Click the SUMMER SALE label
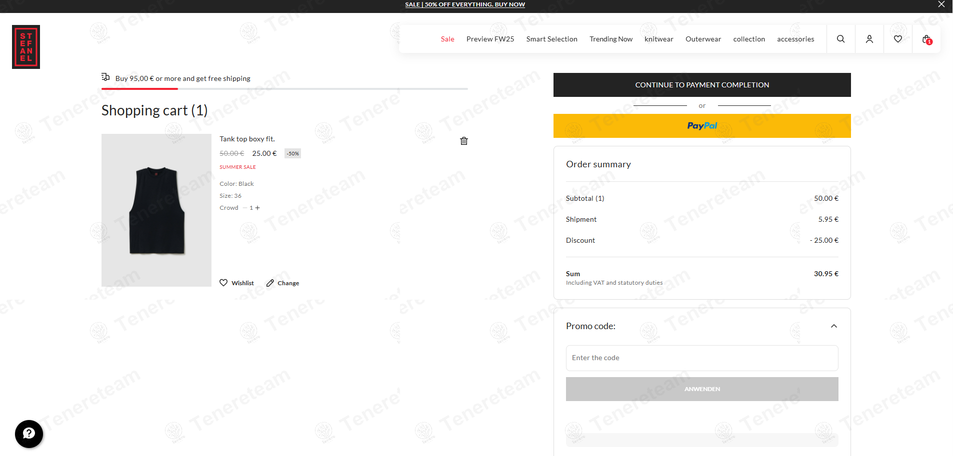The height and width of the screenshot is (456, 953). (x=237, y=167)
